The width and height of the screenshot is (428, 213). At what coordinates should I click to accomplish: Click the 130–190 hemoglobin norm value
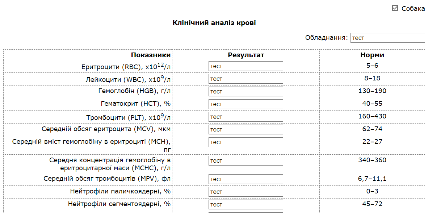click(372, 91)
